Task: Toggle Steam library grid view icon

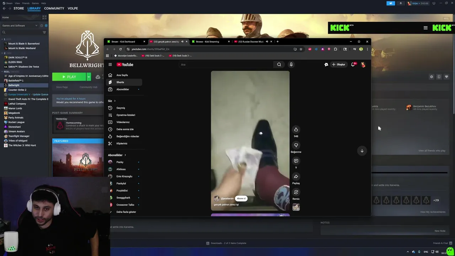Action: [x=44, y=17]
